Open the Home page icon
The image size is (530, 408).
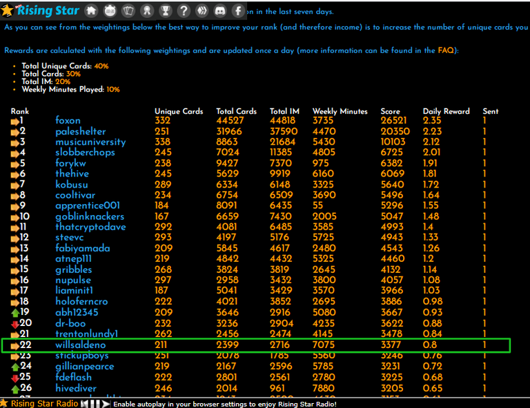pyautogui.click(x=91, y=11)
